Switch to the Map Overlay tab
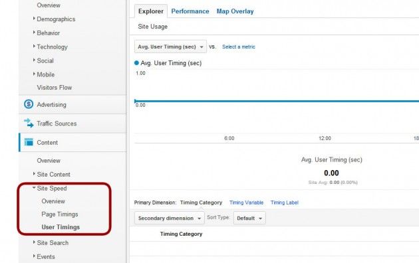This screenshot has height=263, width=419. point(235,11)
